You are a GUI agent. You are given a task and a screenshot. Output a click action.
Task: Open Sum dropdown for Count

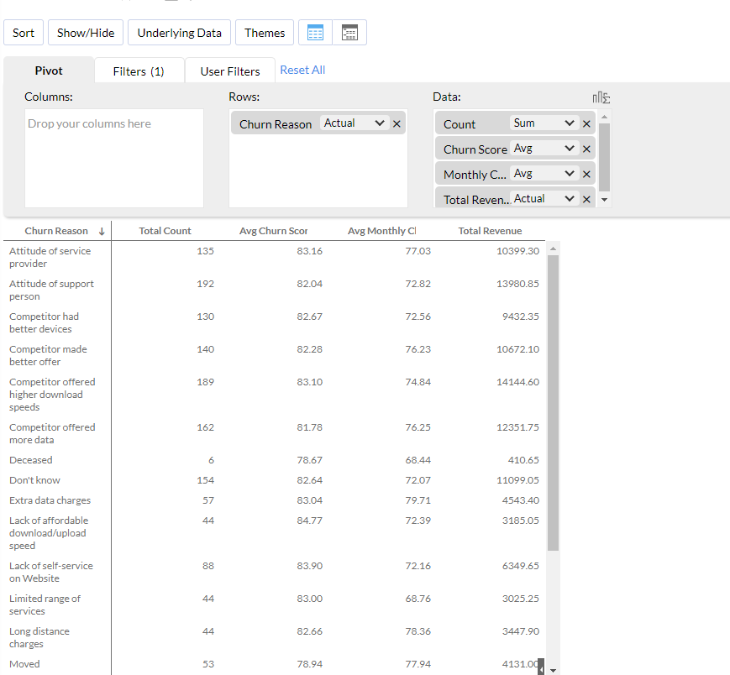point(544,123)
